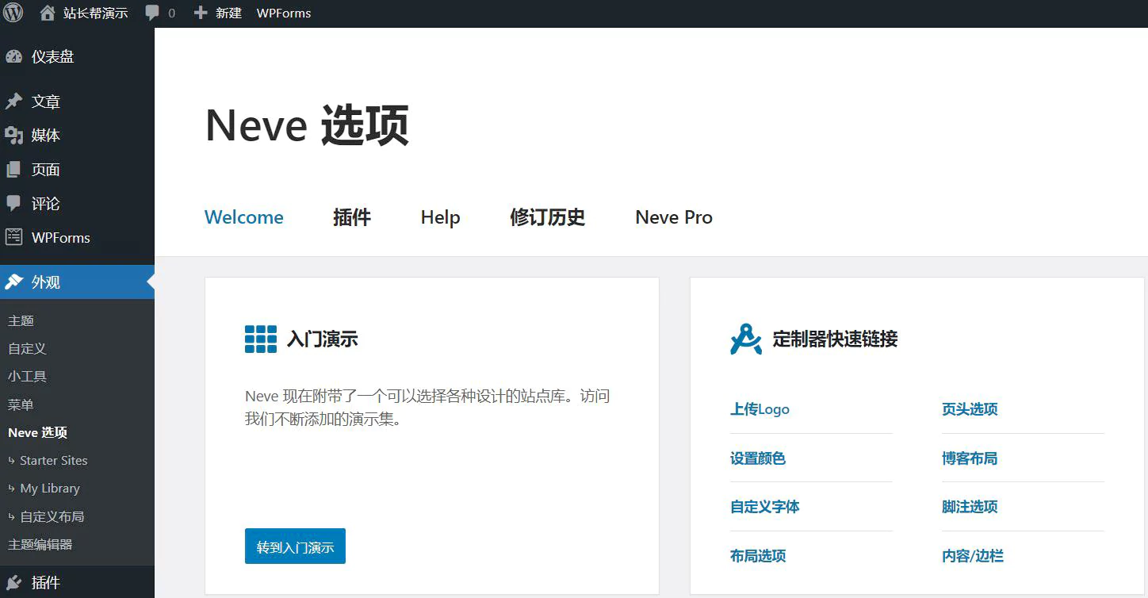Viewport: 1148px width, 598px height.
Task: Open the 博客布局 quick link
Action: (969, 458)
